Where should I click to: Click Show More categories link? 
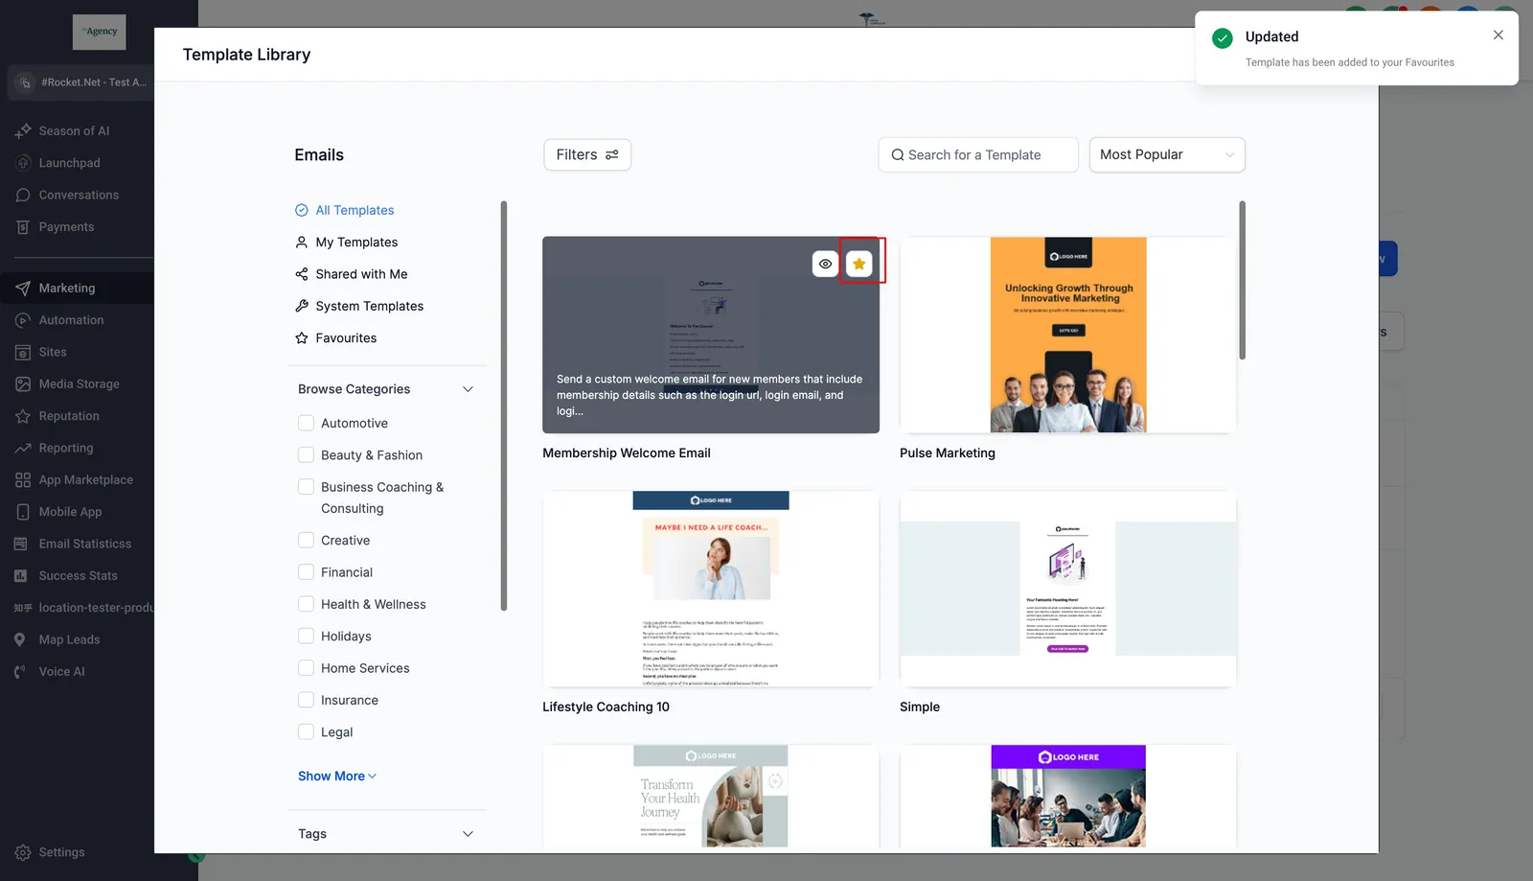tap(337, 777)
